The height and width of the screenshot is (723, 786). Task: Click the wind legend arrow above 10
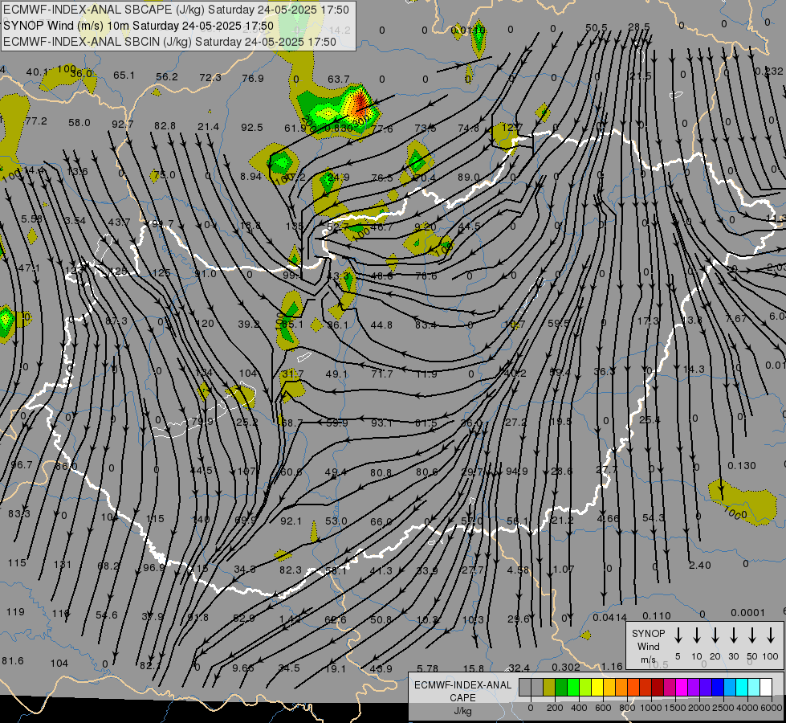(697, 635)
